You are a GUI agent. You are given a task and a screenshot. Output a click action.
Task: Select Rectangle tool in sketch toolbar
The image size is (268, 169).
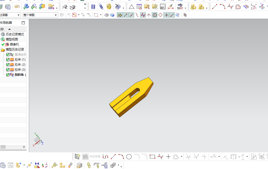[152, 157]
